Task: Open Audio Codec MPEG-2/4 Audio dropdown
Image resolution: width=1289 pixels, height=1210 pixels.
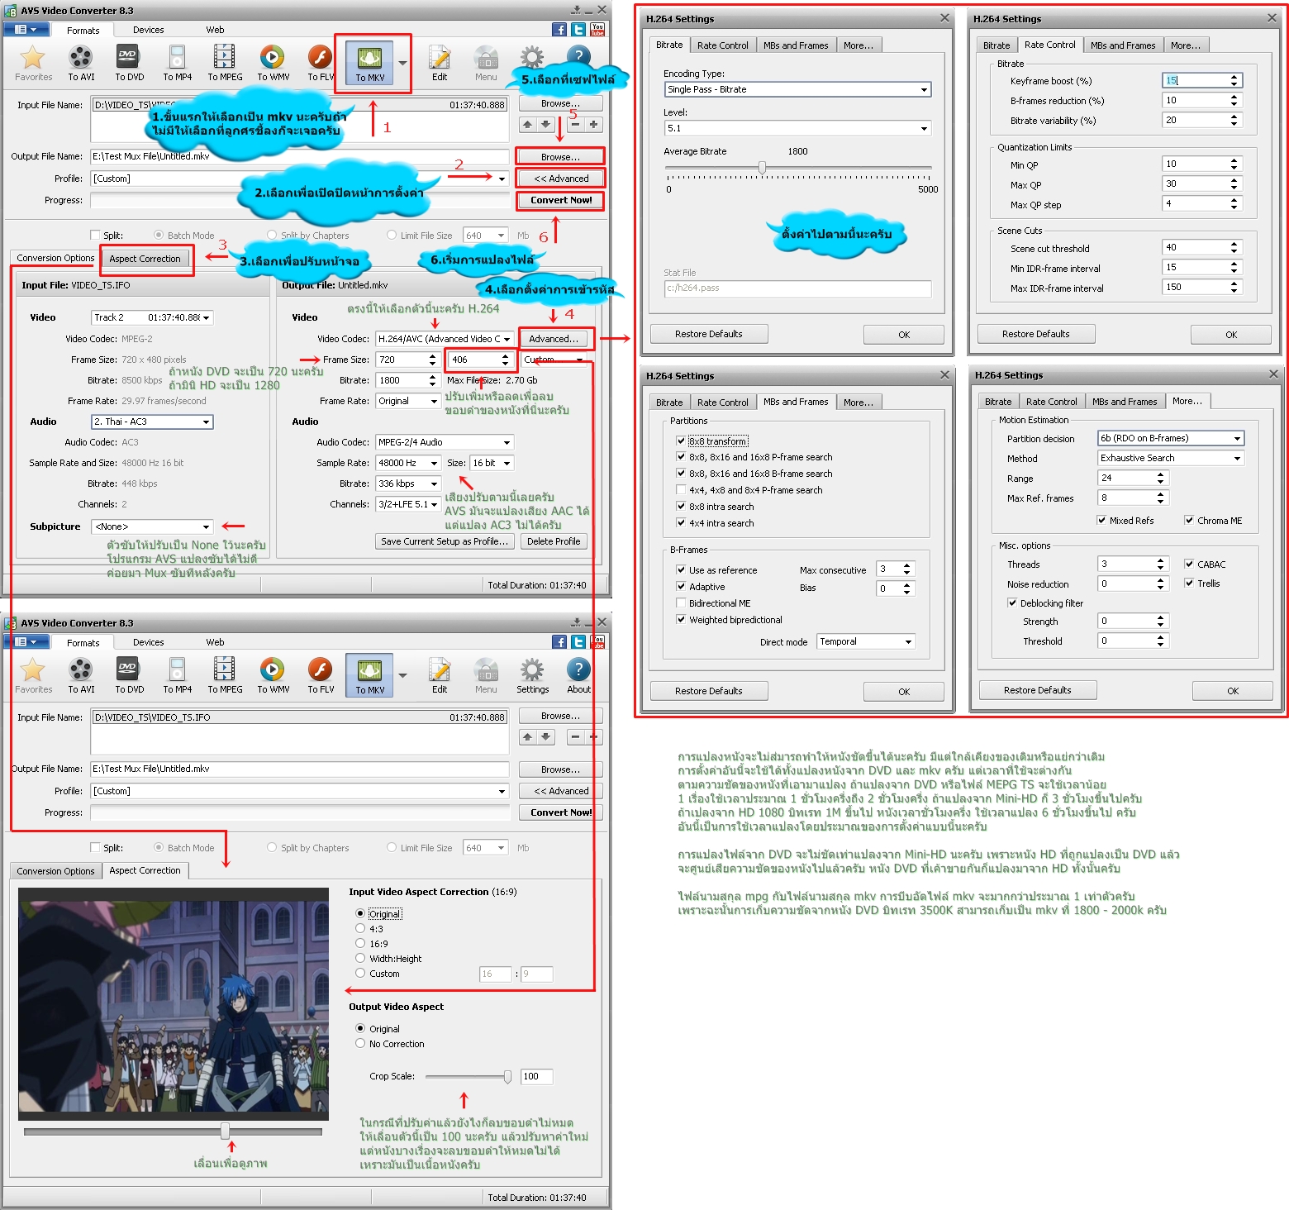Action: [x=445, y=442]
